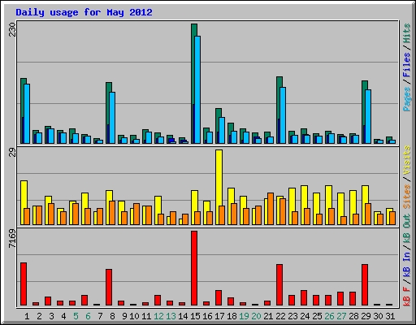This screenshot has width=416, height=325.
Task: Click the tallest red kB bar for day 15
Action: tap(194, 268)
